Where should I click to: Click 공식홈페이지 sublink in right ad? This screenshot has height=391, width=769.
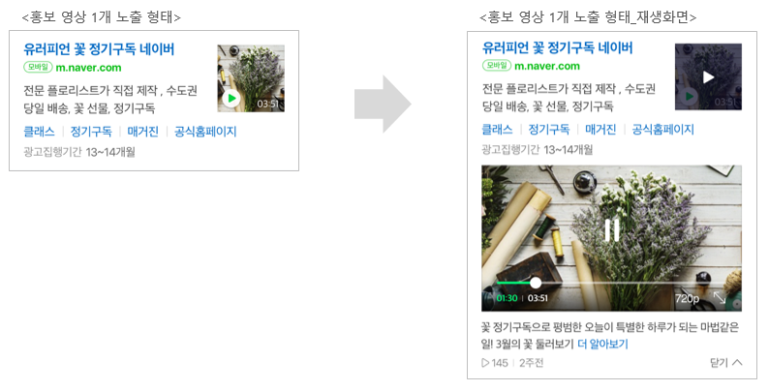click(663, 130)
